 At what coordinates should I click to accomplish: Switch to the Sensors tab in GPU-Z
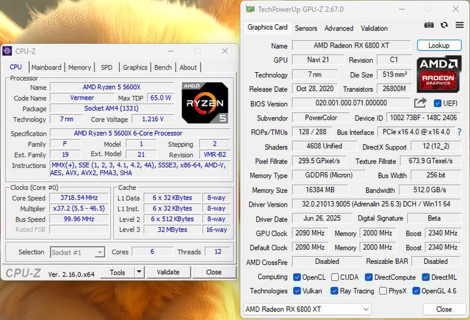pyautogui.click(x=306, y=28)
